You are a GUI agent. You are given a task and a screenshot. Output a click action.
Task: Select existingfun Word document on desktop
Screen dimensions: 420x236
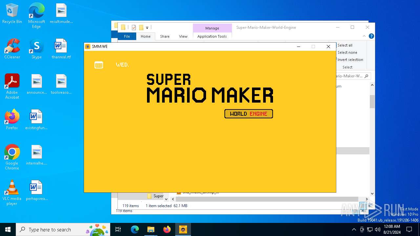coord(36,120)
